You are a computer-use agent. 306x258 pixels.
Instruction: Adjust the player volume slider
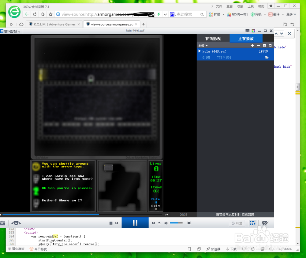(x=176, y=223)
